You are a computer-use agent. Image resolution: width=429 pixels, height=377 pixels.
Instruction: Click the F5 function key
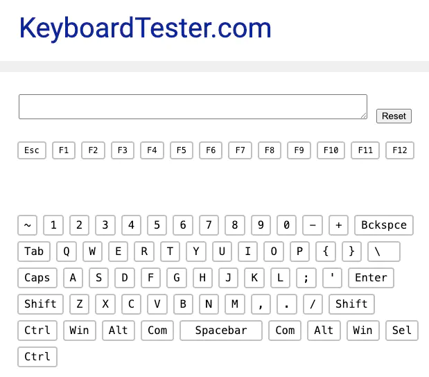point(182,150)
